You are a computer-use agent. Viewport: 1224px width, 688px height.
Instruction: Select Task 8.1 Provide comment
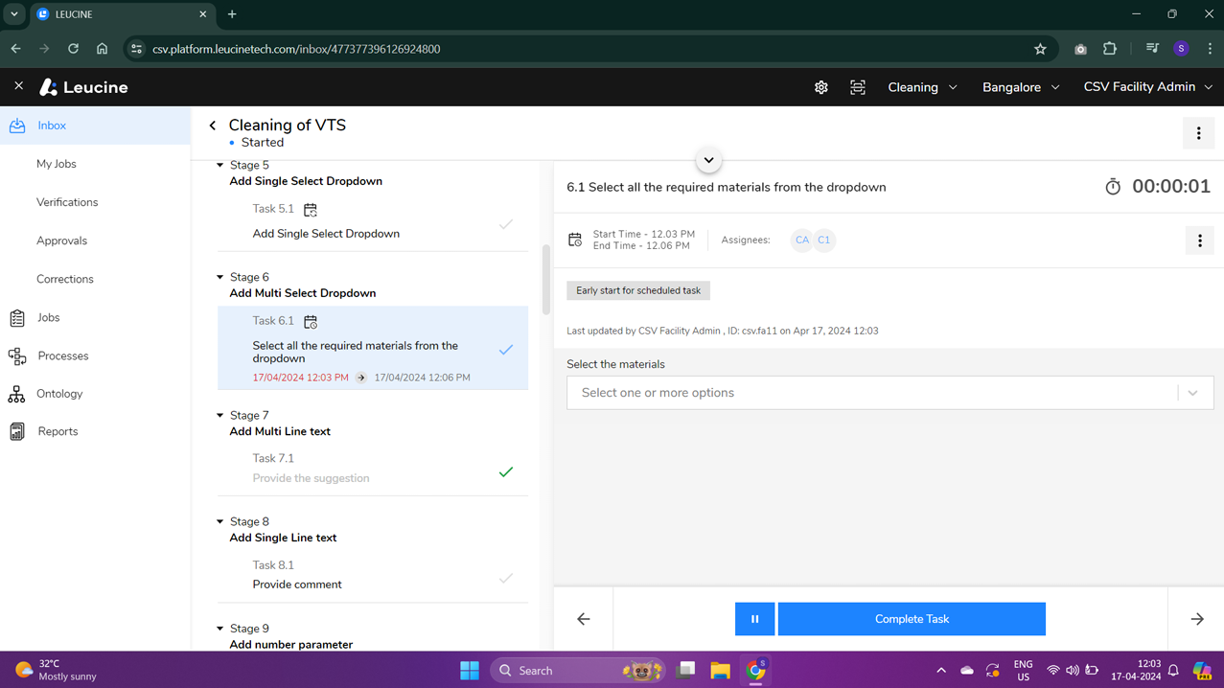(x=373, y=575)
